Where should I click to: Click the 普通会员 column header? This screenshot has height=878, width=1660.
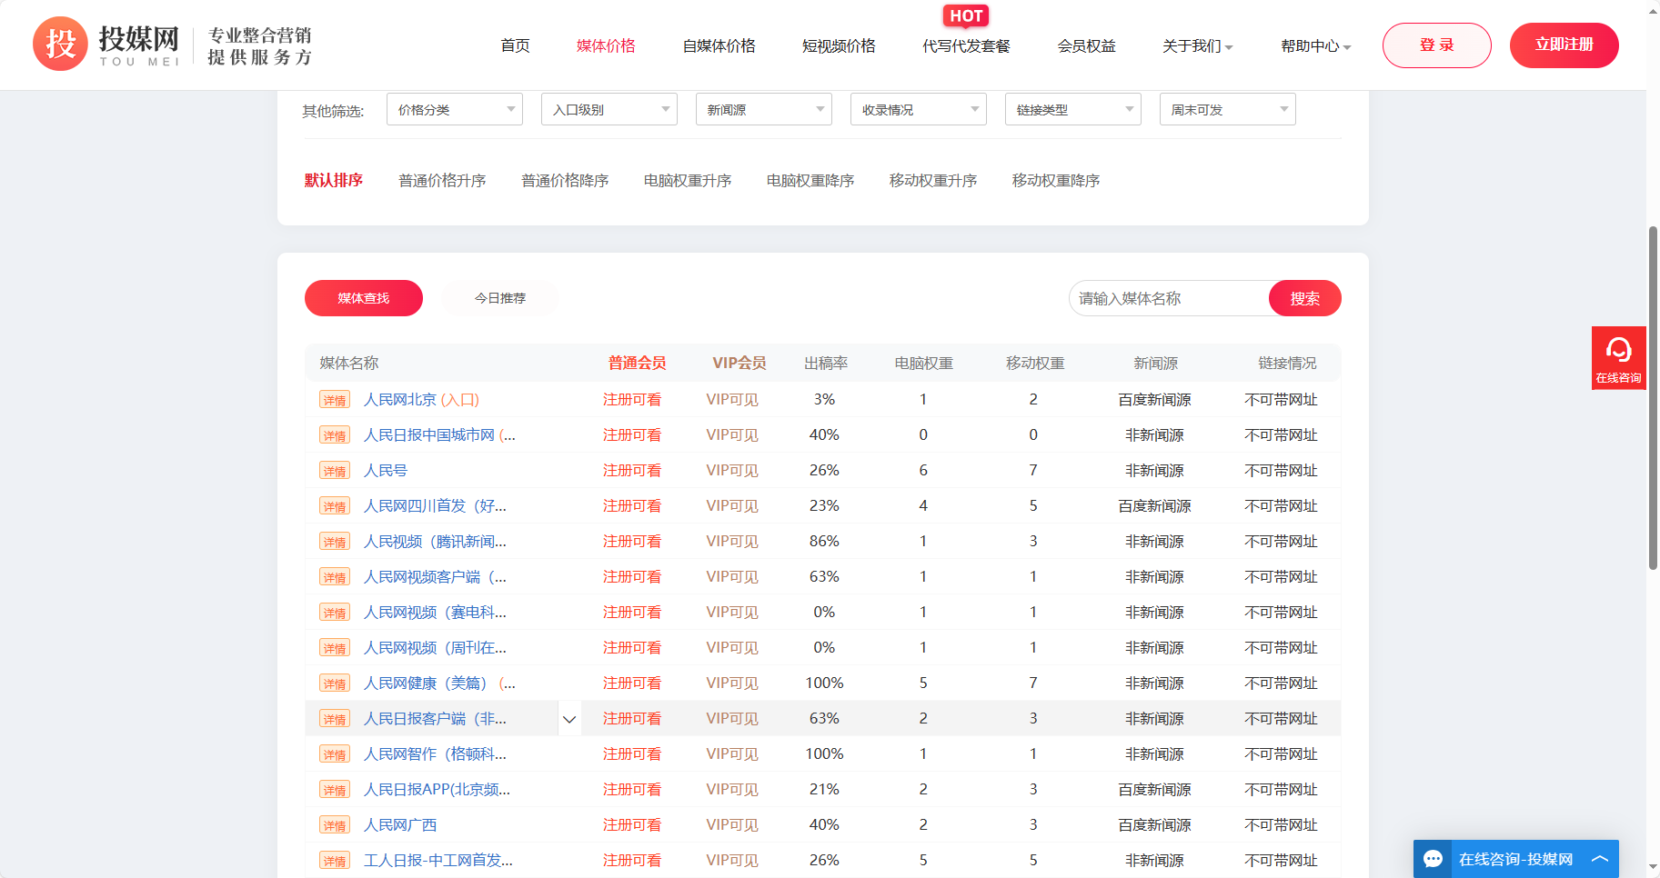tap(637, 363)
